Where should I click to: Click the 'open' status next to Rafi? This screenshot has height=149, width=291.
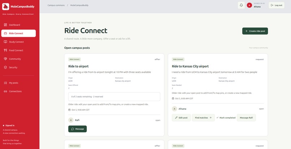pyautogui.click(x=158, y=120)
